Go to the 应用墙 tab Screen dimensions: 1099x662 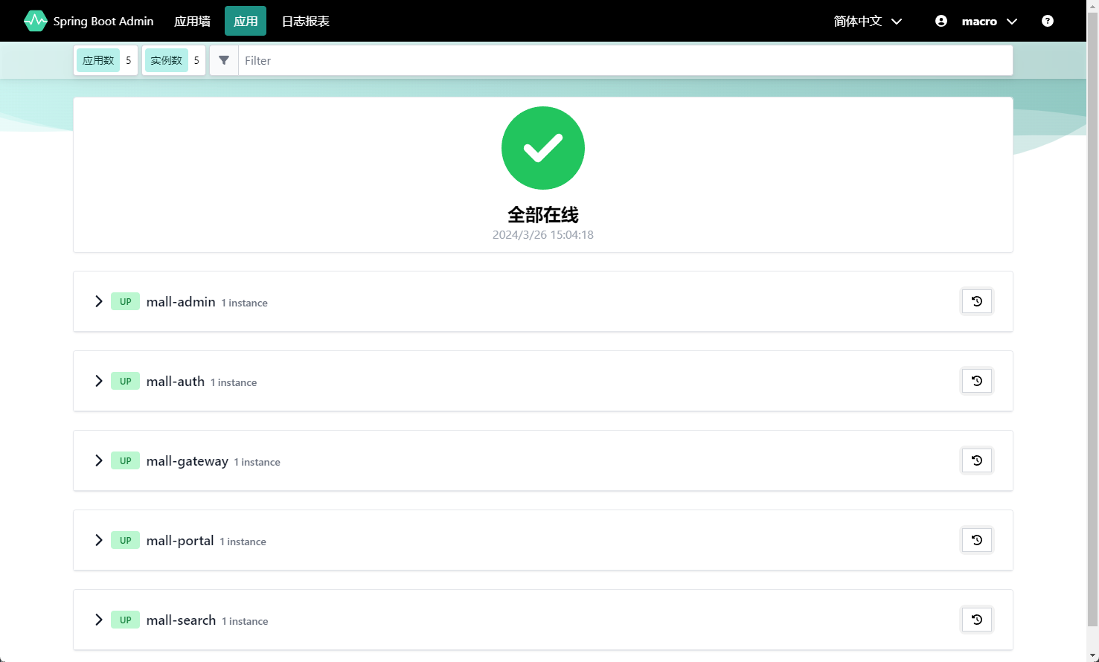click(192, 21)
